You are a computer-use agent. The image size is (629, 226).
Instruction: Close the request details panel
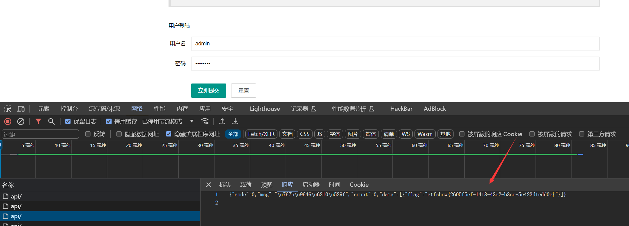208,185
